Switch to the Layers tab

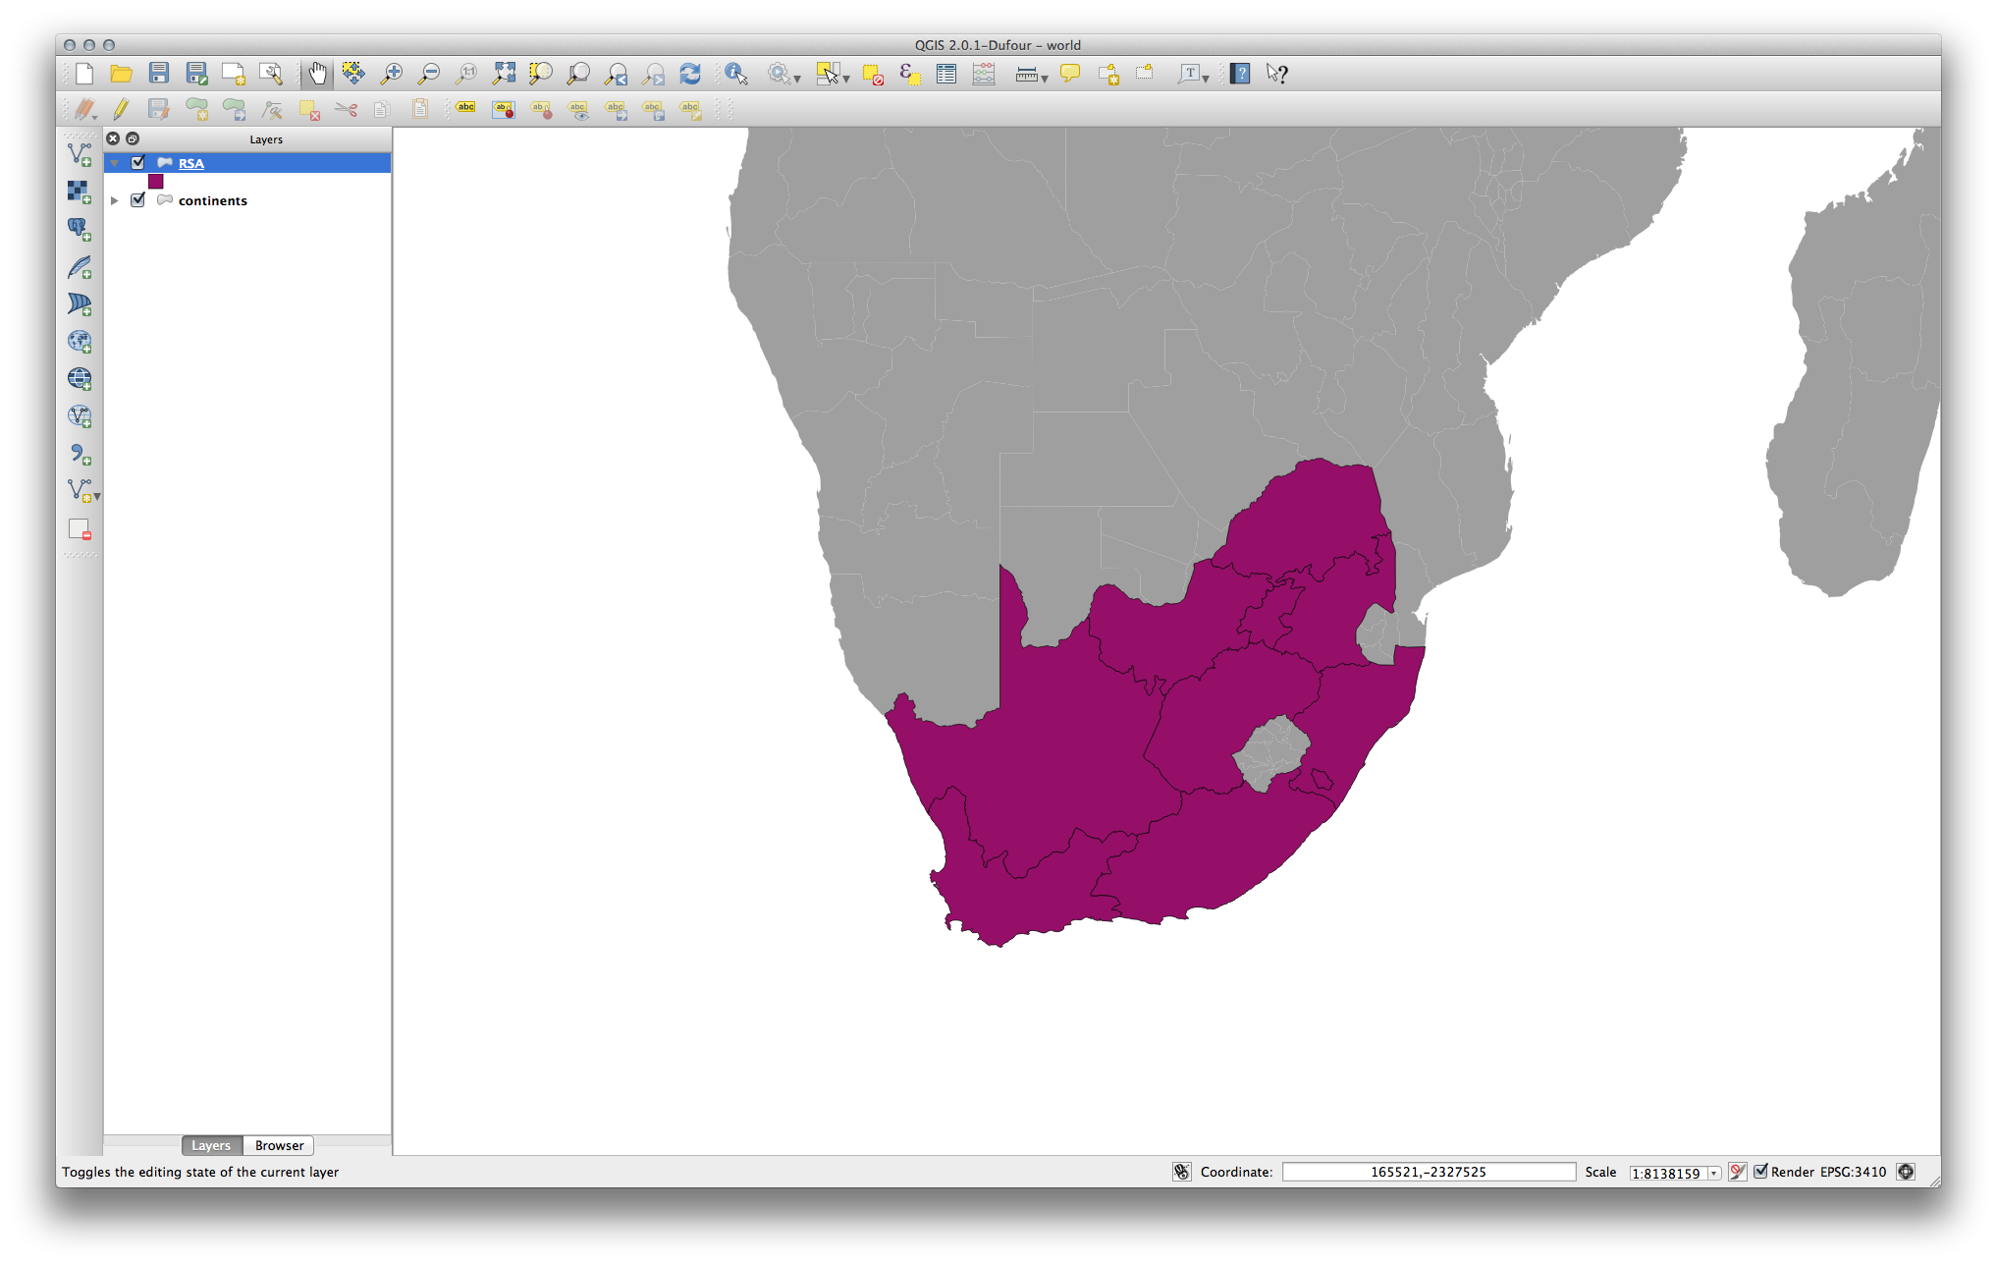211,1145
